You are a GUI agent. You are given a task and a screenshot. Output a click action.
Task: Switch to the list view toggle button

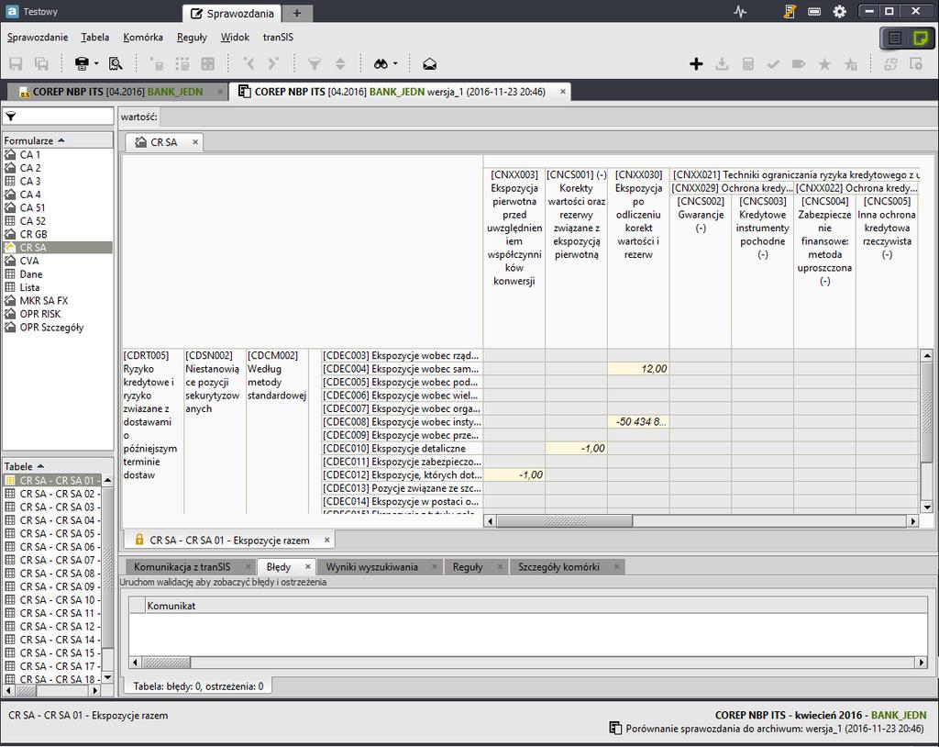[x=895, y=39]
